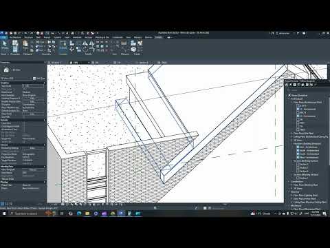Open the Phase New Construction dropdown
Screen dimensions: 330x248
click(34, 188)
